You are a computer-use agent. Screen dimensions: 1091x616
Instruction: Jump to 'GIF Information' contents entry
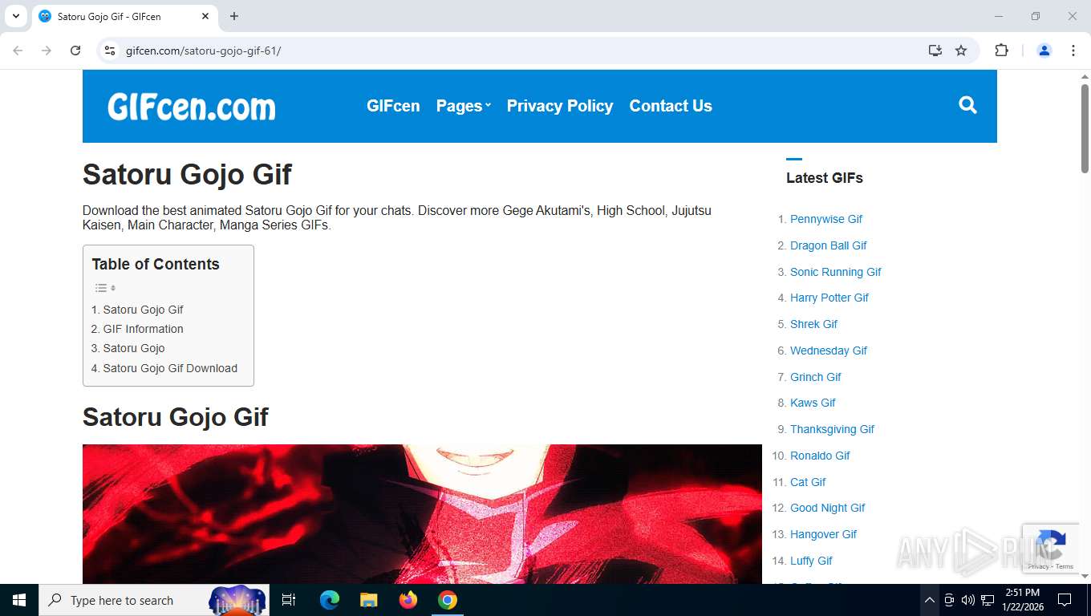[x=137, y=329]
